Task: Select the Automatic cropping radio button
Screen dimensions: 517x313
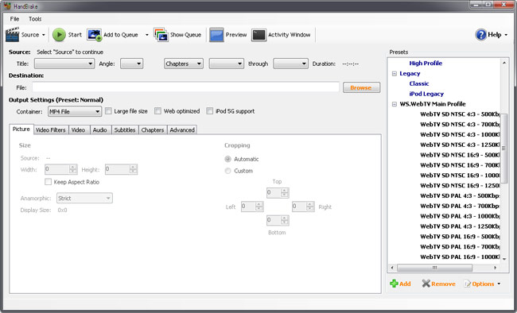Action: click(x=227, y=159)
